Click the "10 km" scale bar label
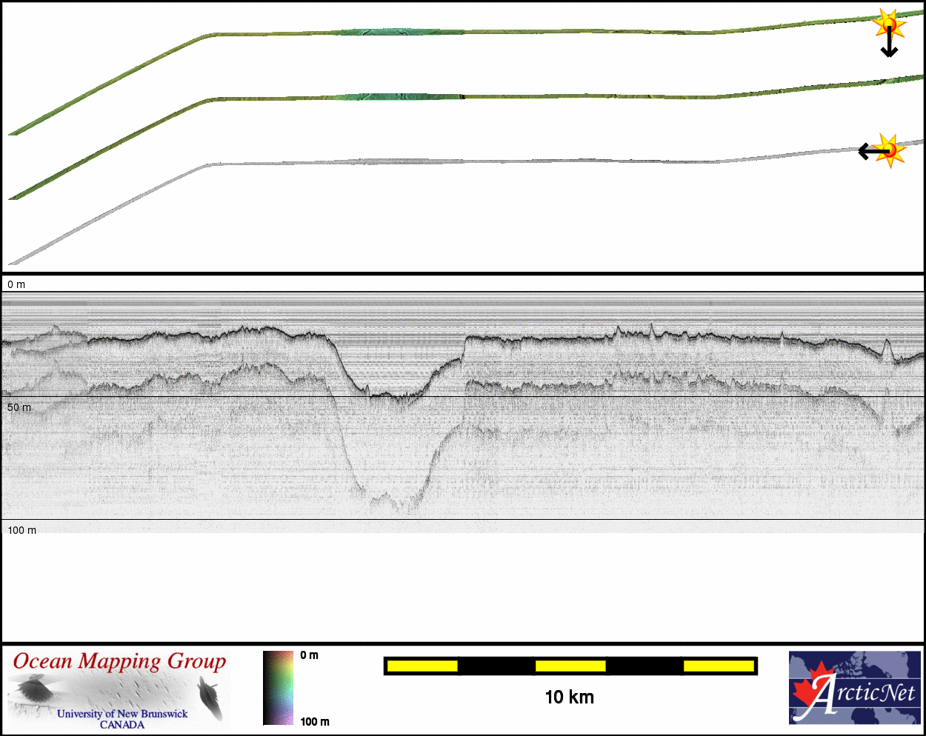This screenshot has height=736, width=926. 569,697
